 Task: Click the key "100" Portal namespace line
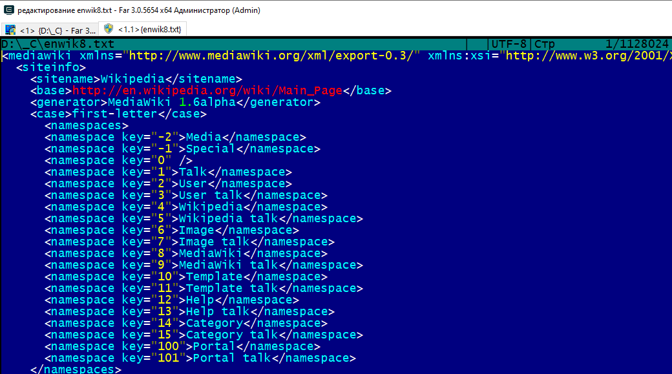(183, 346)
